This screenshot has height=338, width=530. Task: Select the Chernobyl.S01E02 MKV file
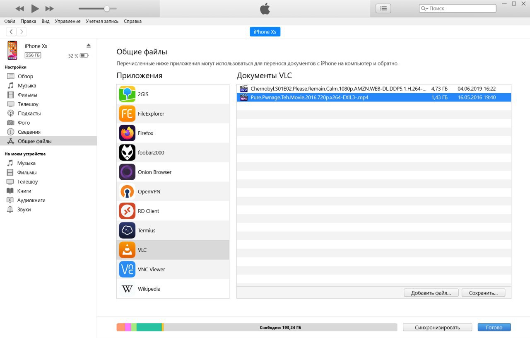point(374,89)
